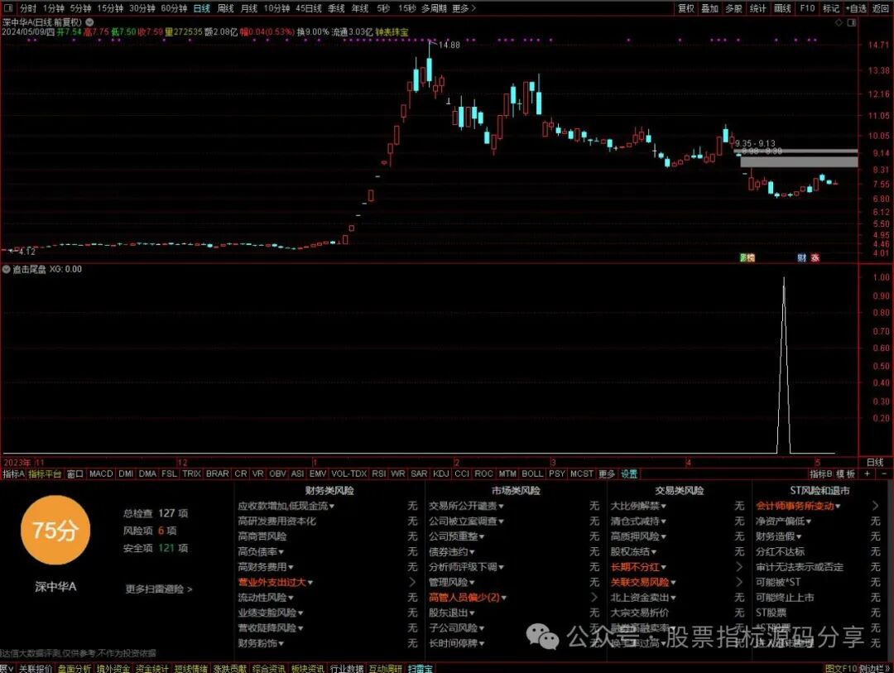Screen dimensions: 894x673
Task: Select the MACD indicator
Action: pos(101,474)
